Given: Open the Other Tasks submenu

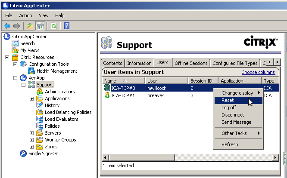Looking at the screenshot, I should [x=238, y=133].
